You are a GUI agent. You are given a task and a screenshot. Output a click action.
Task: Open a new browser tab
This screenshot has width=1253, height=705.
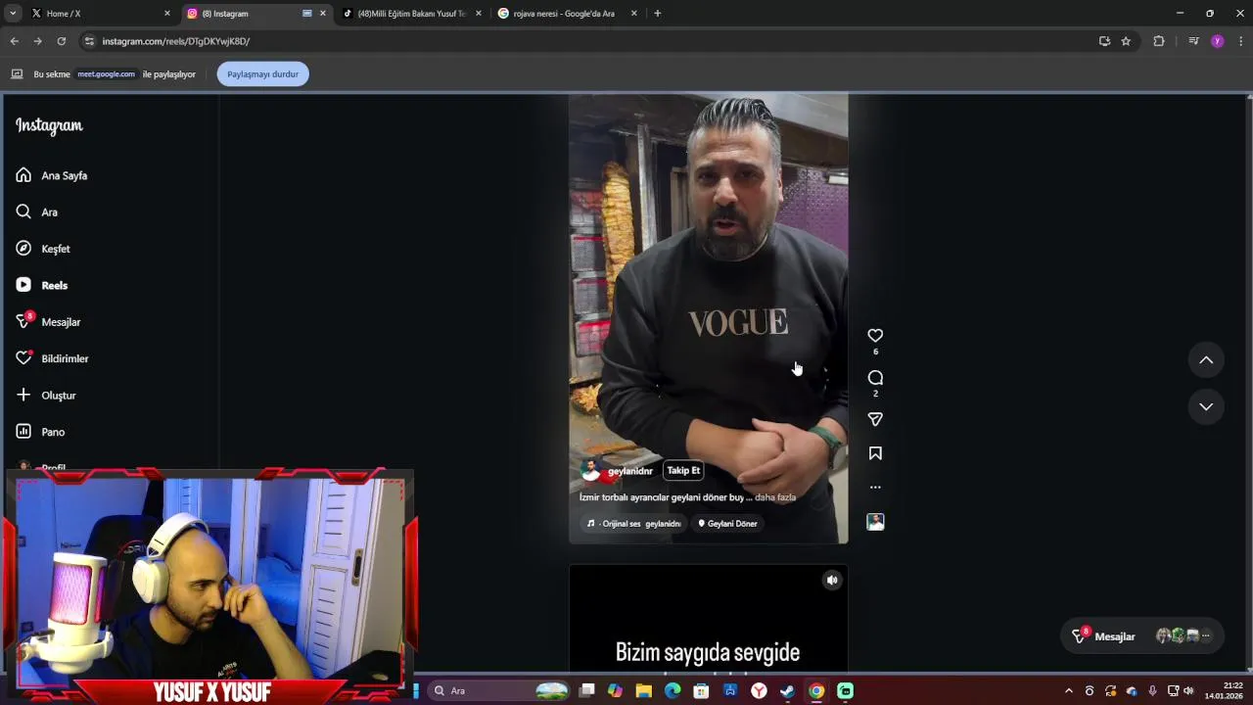click(x=657, y=14)
